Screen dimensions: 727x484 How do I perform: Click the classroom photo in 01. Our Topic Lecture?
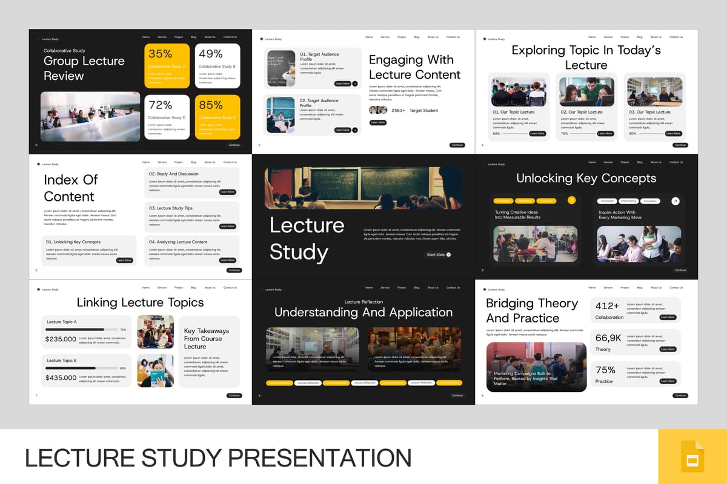pos(519,92)
